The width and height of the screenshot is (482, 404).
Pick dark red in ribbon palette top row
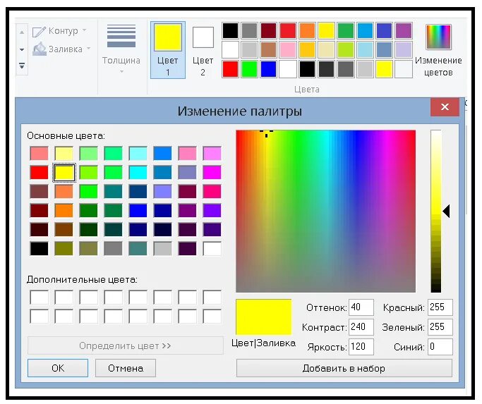click(268, 30)
